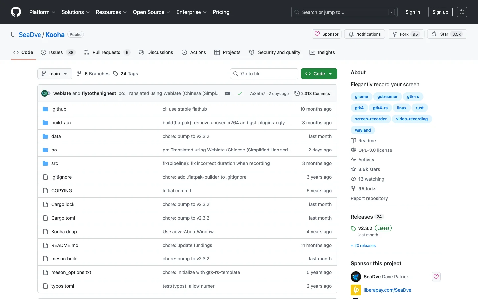Star the Kooha repository
The width and height of the screenshot is (478, 299).
point(447,34)
